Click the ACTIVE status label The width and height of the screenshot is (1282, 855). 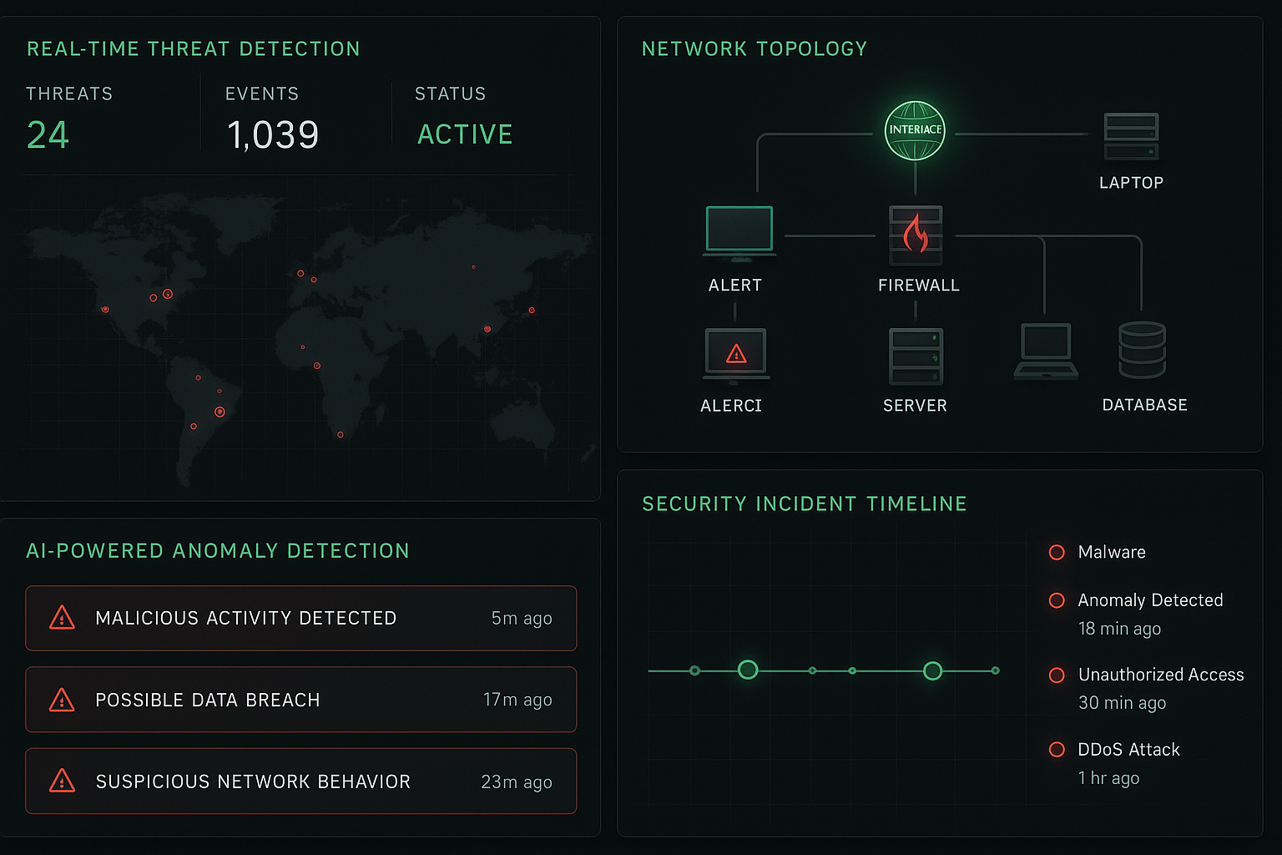tap(465, 134)
